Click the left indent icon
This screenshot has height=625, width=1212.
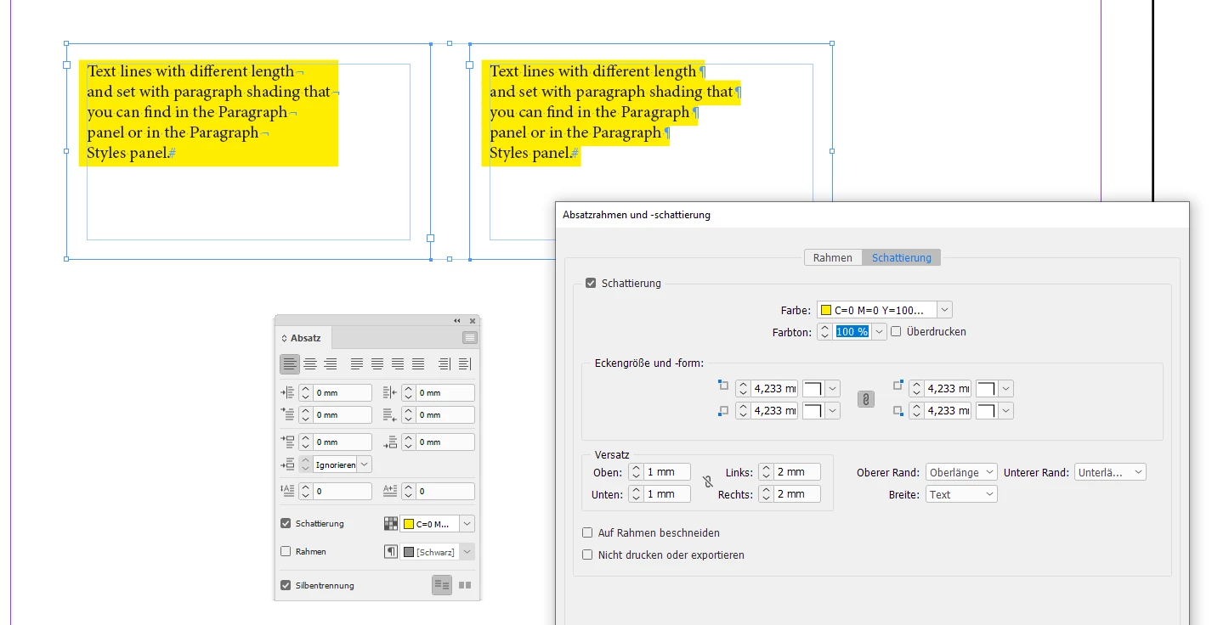pyautogui.click(x=288, y=392)
